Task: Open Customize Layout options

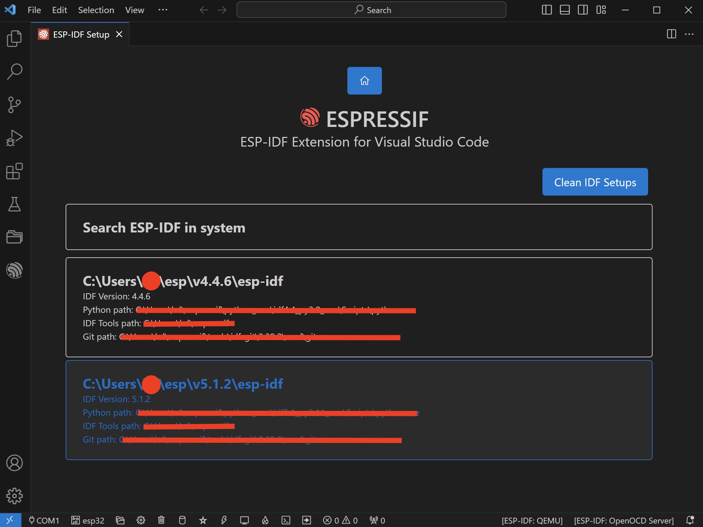Action: tap(601, 10)
